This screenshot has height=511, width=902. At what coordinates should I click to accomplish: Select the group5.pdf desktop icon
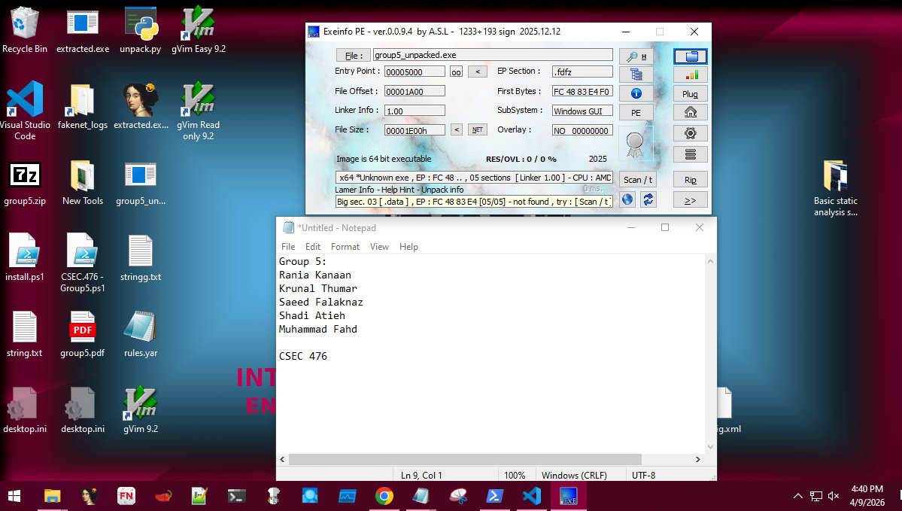[x=82, y=333]
